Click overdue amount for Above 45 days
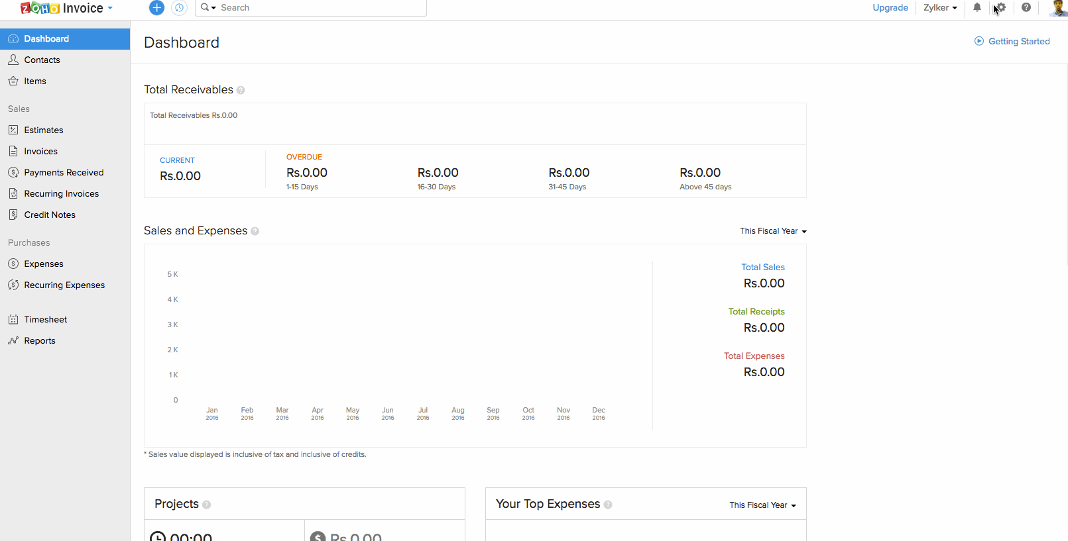The width and height of the screenshot is (1068, 541). (700, 173)
